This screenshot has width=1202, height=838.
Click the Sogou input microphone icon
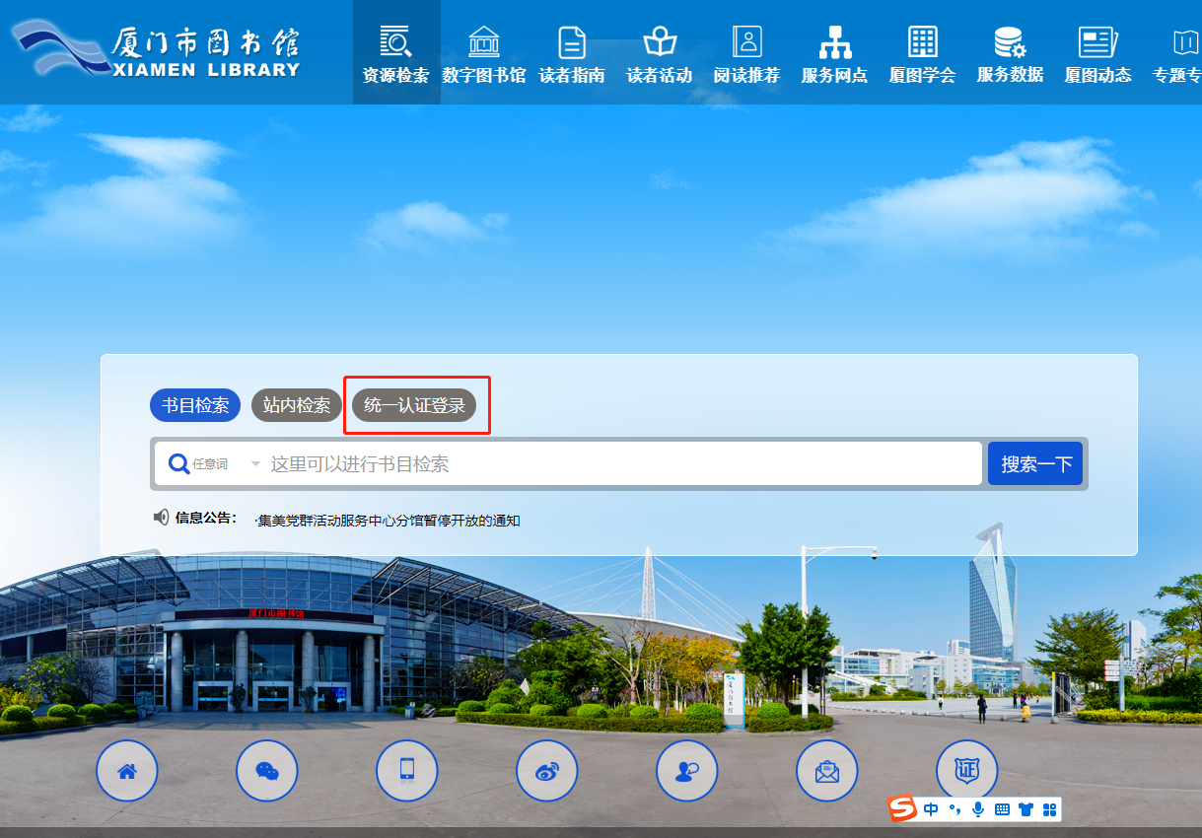coord(978,809)
